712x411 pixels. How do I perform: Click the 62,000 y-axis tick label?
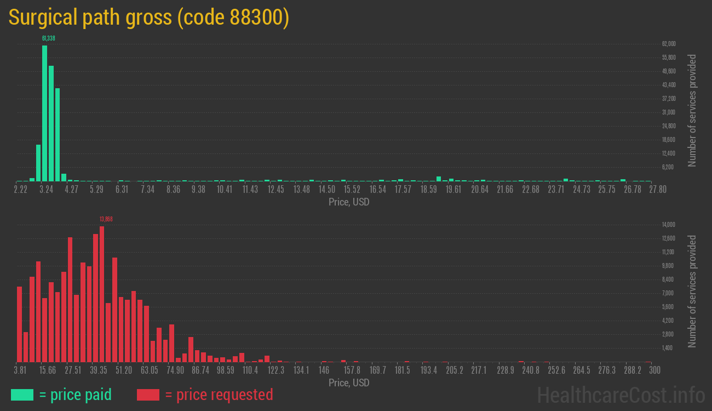669,44
